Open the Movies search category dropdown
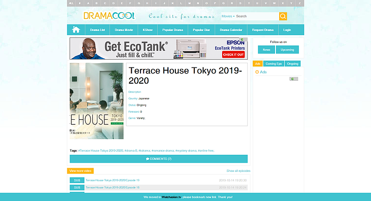The image size is (371, 201). pos(228,16)
